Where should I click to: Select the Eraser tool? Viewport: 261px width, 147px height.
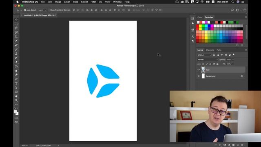point(16,62)
